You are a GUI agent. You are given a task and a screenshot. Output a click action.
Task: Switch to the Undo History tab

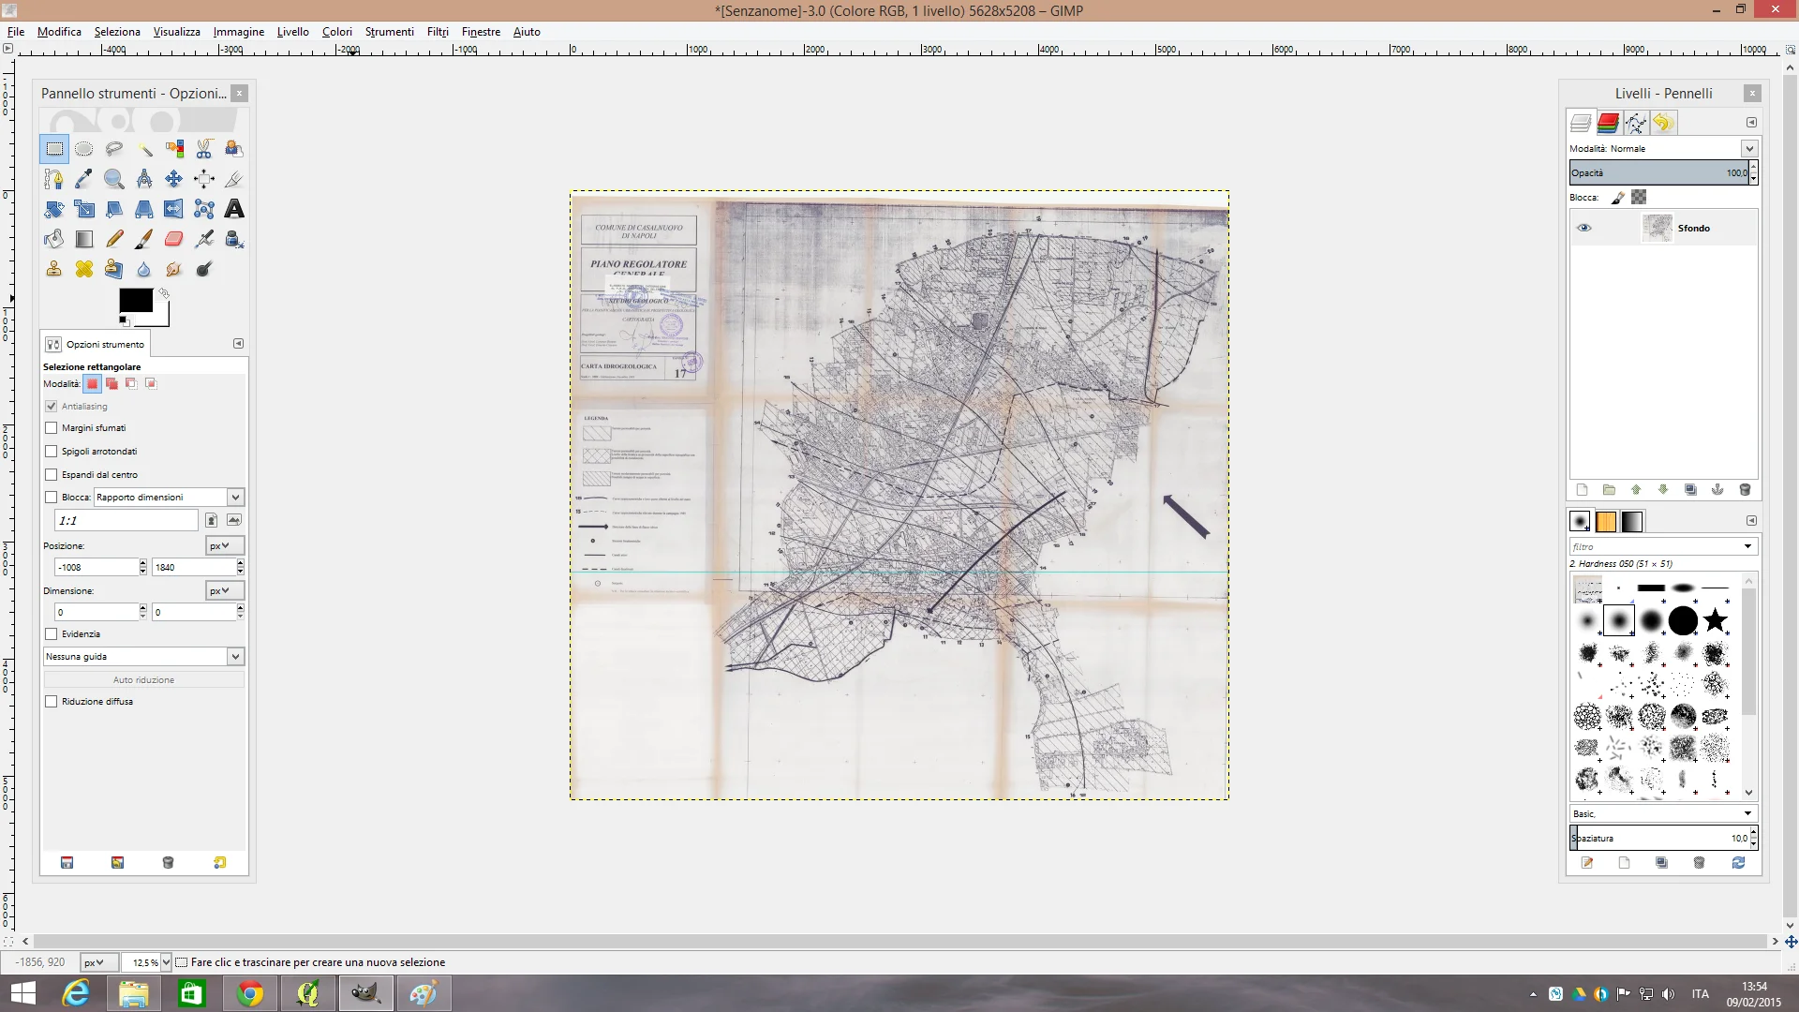pos(1663,123)
